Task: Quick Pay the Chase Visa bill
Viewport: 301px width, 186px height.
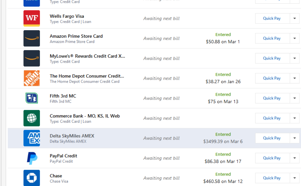Action: [272, 178]
